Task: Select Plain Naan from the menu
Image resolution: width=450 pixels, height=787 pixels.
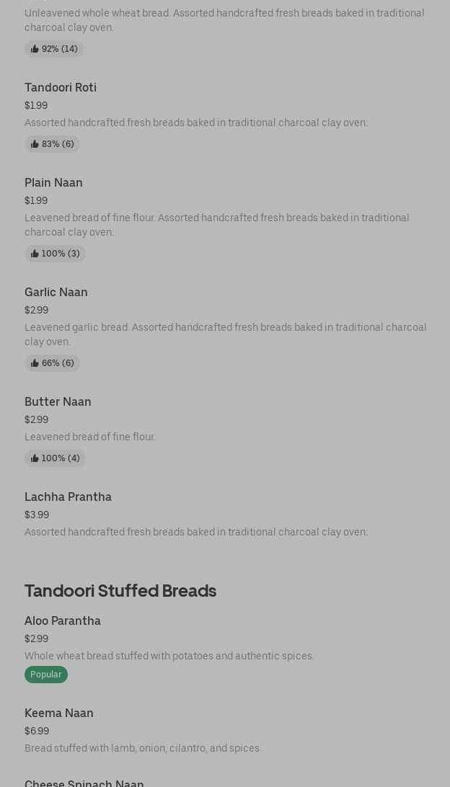Action: tap(53, 183)
